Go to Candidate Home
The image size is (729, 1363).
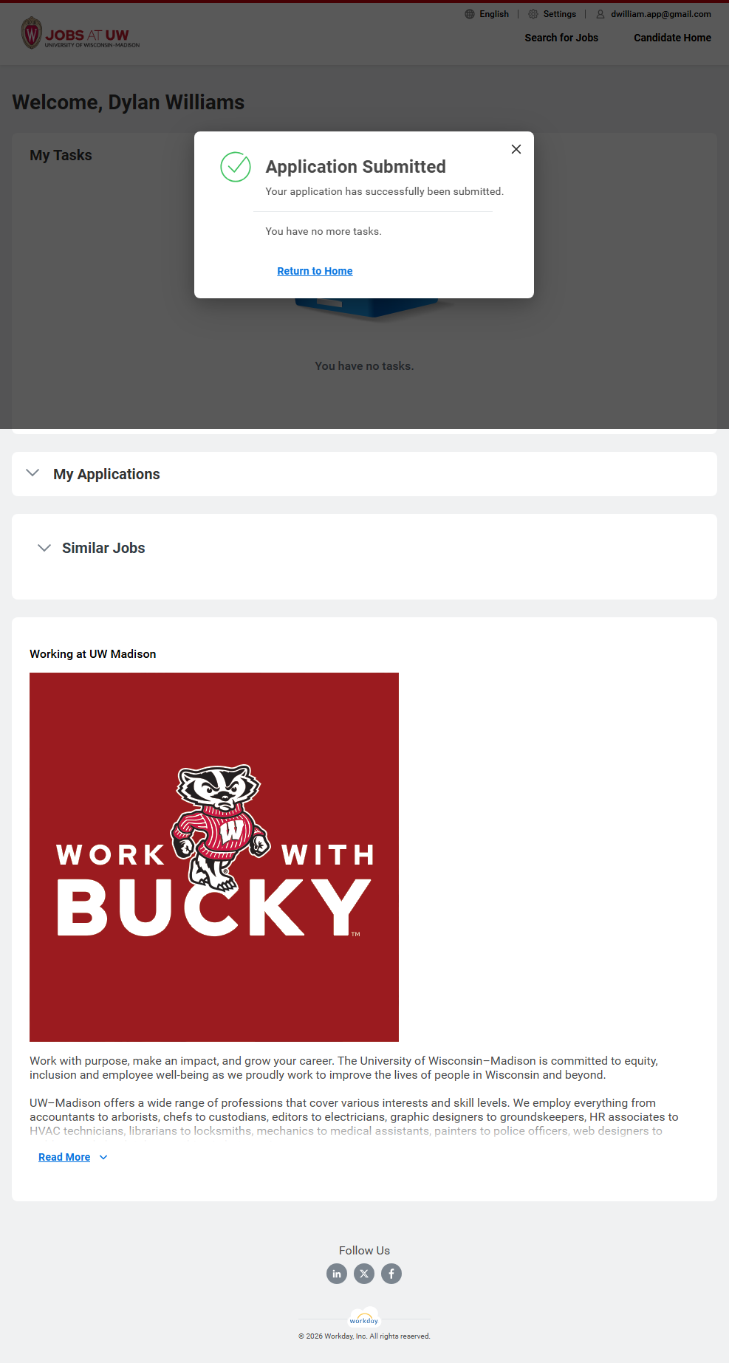[x=672, y=38]
